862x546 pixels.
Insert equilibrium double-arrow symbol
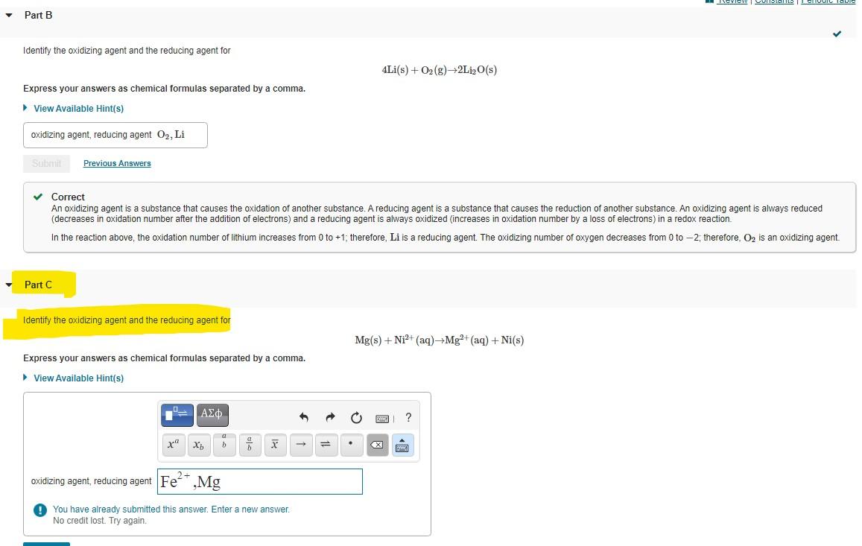point(326,445)
